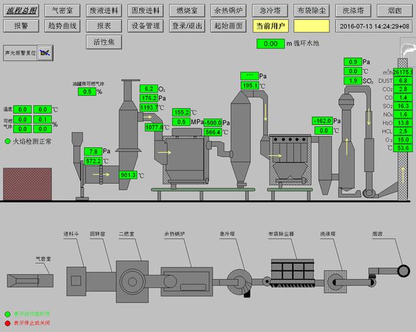The width and height of the screenshot is (416, 332).
Task: Click the brick wall building graphic
Action: [x=27, y=184]
